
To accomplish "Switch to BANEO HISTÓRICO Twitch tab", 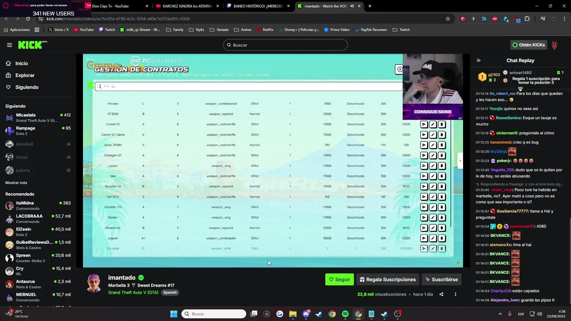I will click(258, 6).
